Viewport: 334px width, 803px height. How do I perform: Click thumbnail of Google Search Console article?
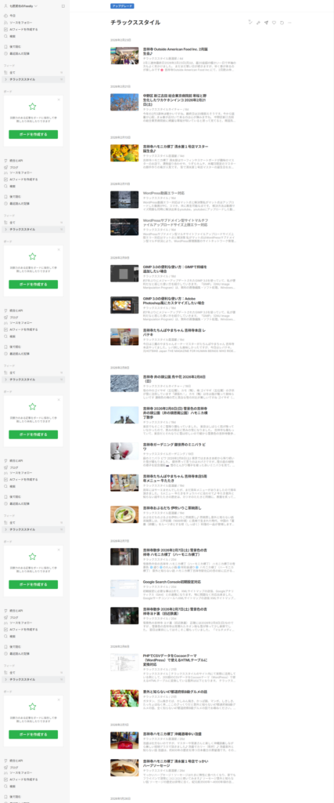(124, 588)
